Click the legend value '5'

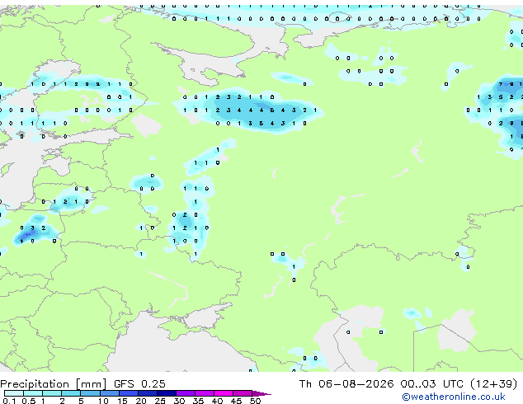click(x=81, y=401)
